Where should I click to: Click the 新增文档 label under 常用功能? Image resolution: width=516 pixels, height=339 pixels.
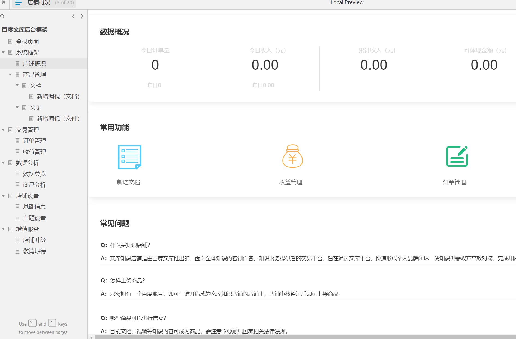tap(128, 182)
